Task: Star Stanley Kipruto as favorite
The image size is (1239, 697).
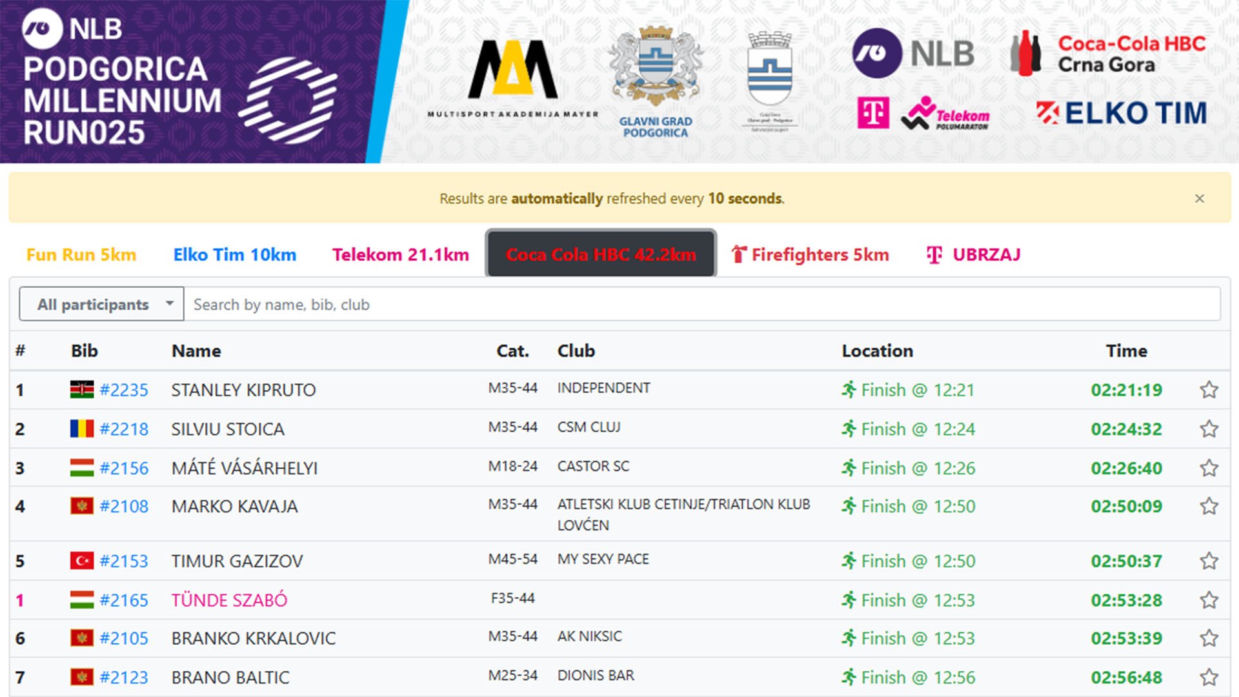Action: point(1209,390)
